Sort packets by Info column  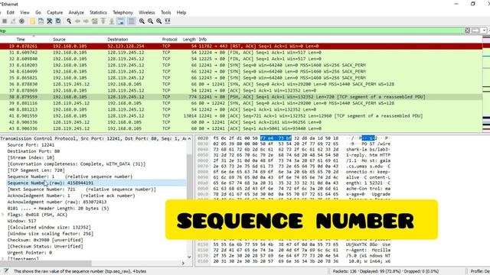coord(203,39)
